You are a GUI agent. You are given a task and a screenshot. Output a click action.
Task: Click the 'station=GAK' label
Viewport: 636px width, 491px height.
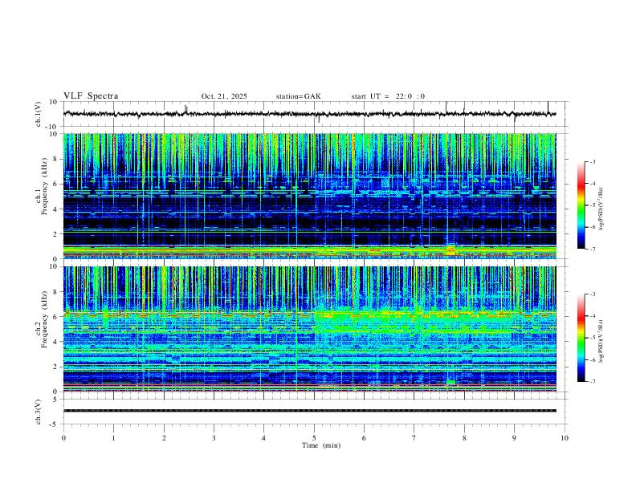click(298, 96)
